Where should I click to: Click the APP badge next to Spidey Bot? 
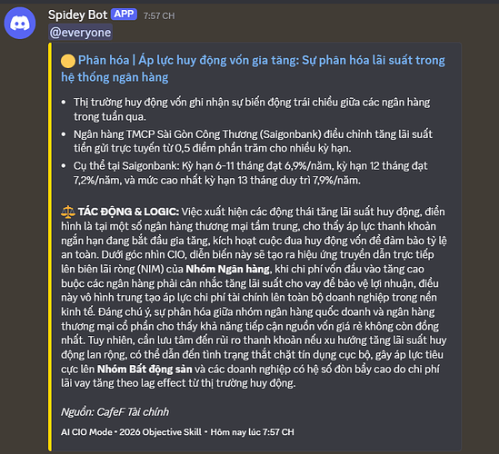(124, 15)
